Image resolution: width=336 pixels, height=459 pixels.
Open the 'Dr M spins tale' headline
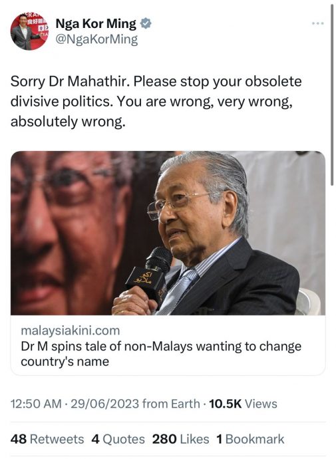(x=161, y=354)
